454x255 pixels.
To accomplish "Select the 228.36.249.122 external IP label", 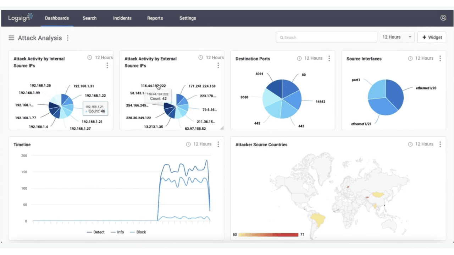I will (139, 118).
